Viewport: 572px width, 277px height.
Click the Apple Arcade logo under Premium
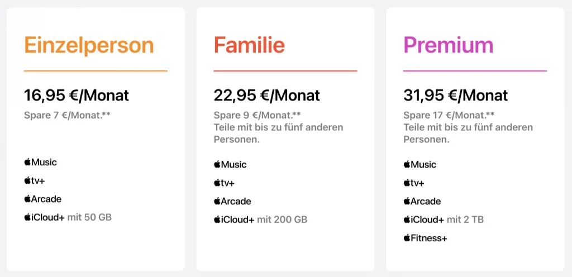click(422, 202)
